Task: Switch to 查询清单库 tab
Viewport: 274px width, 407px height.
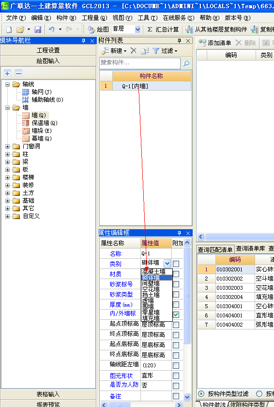Action: point(250,249)
